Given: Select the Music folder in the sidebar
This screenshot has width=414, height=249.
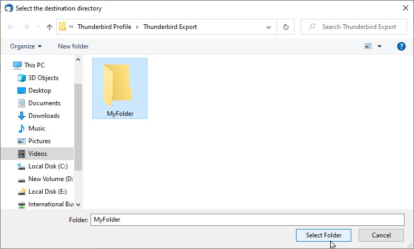Looking at the screenshot, I should pos(36,128).
